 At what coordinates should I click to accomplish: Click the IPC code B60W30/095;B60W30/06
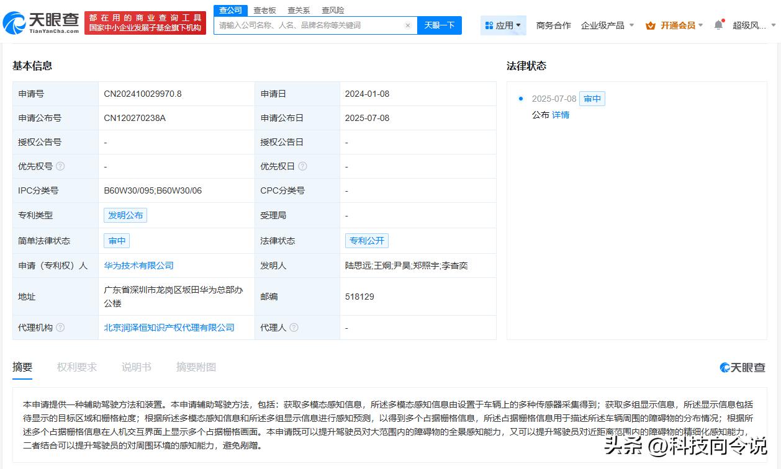pyautogui.click(x=153, y=190)
